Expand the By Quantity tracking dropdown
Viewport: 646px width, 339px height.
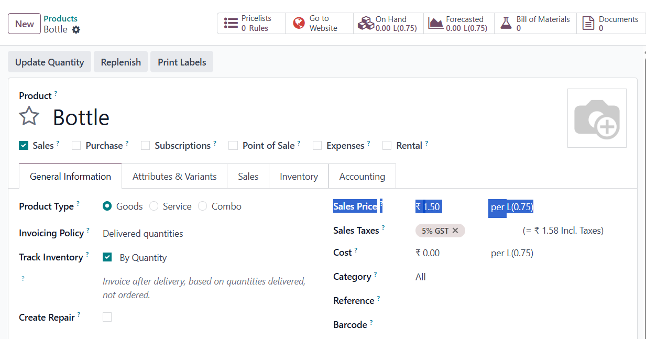(143, 258)
